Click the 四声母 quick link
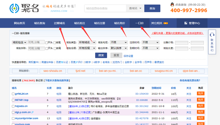This screenshot has width=220, height=125. tap(148, 62)
